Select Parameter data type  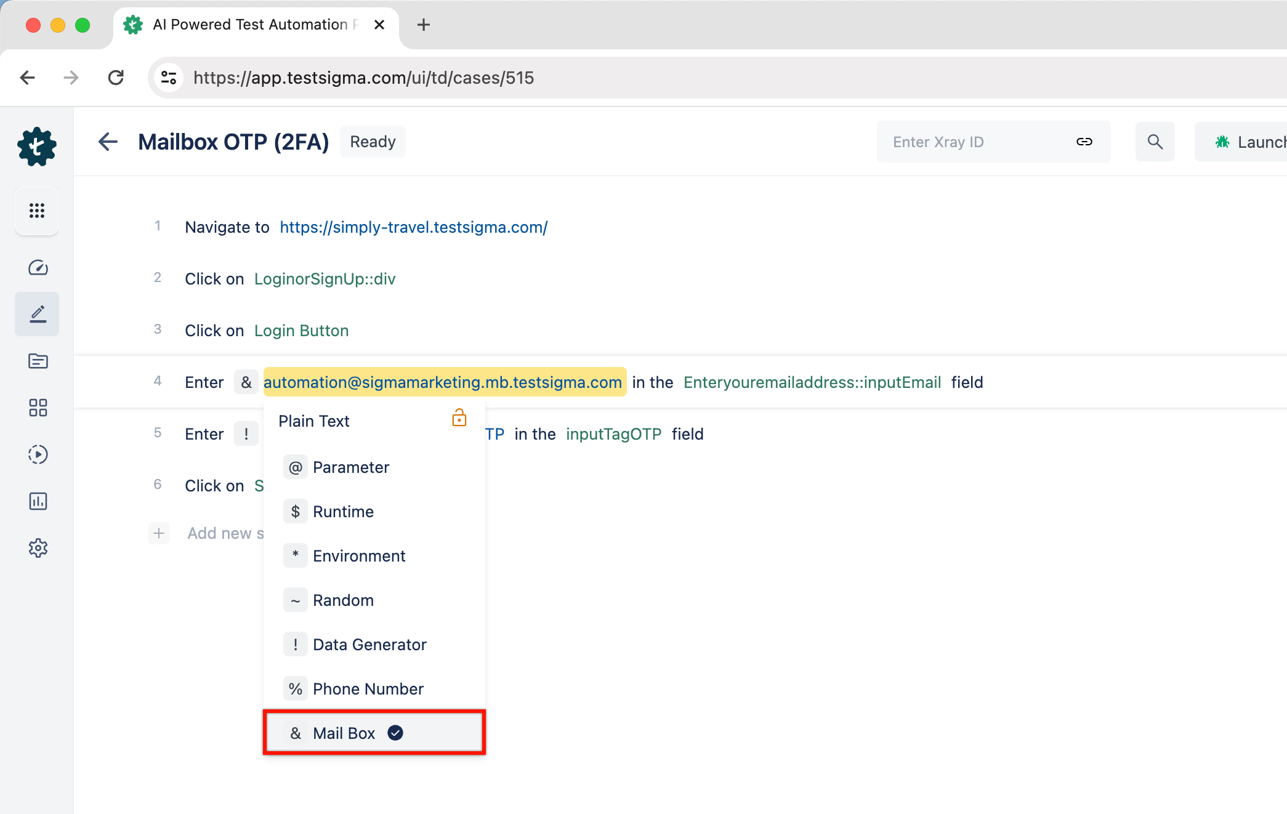pos(374,467)
